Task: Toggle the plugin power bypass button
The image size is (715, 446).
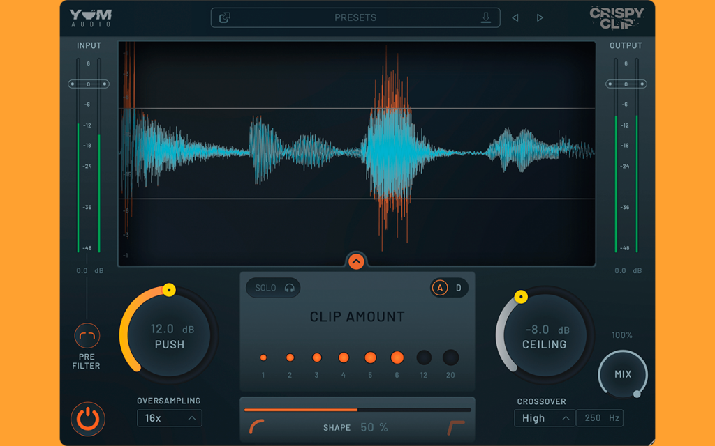Action: pos(87,419)
